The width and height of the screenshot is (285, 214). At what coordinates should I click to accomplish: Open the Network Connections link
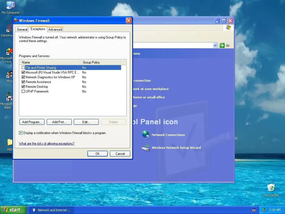[168, 135]
